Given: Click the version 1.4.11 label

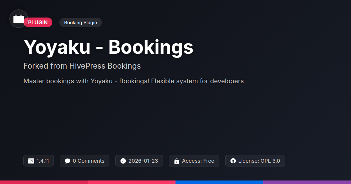Looking at the screenshot, I should coord(43,161).
